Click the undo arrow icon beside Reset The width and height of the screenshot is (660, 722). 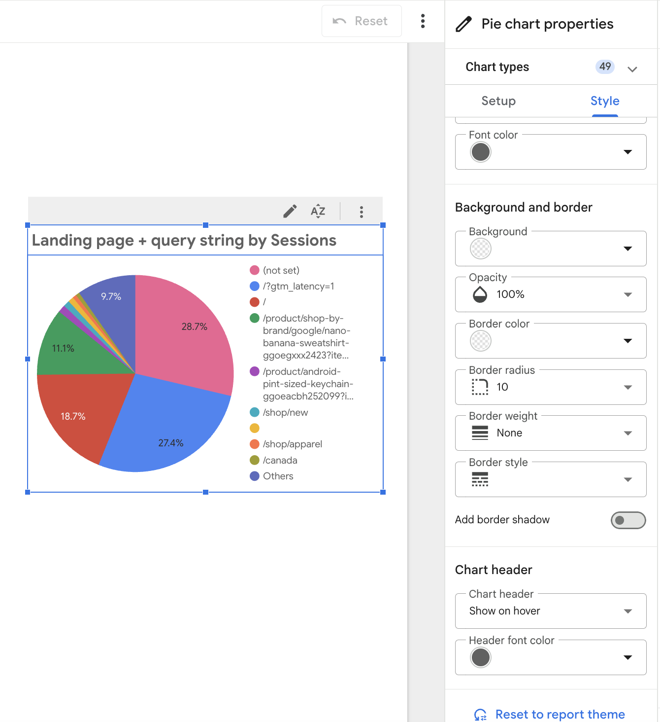[x=339, y=21]
